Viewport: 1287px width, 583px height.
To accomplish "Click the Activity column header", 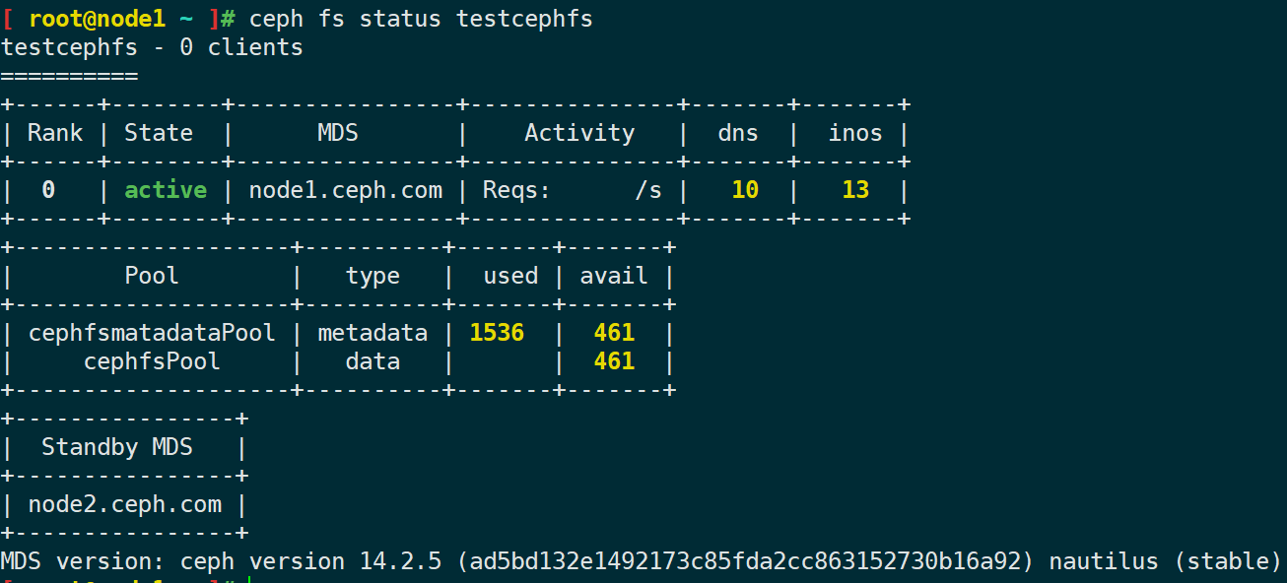I will click(579, 133).
